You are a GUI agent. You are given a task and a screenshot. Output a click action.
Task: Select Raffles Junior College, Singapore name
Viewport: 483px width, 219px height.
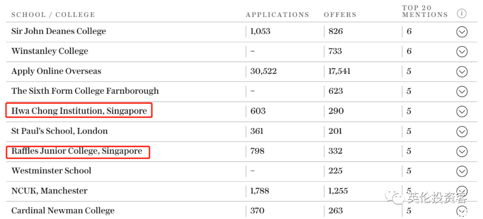pos(77,151)
